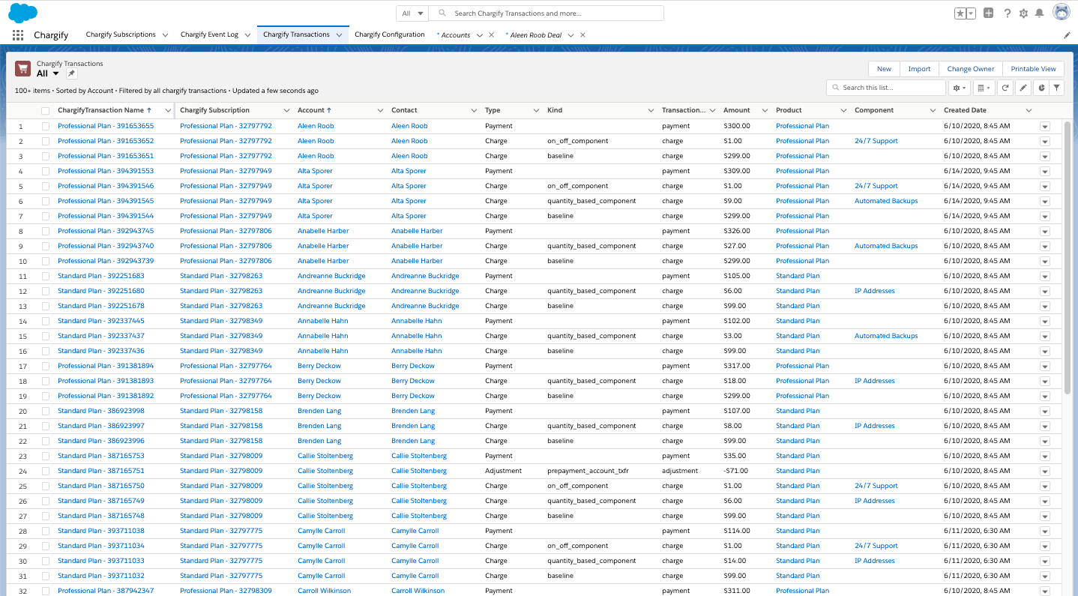Switch to Chargify Subscriptions tab

121,34
